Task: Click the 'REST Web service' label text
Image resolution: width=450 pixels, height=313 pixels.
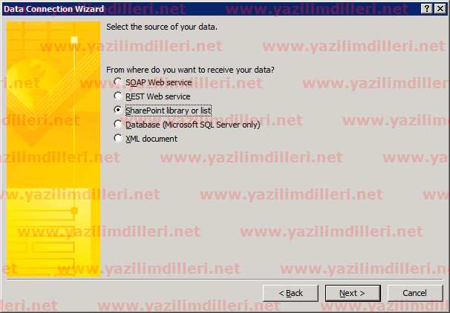Action: [x=158, y=96]
